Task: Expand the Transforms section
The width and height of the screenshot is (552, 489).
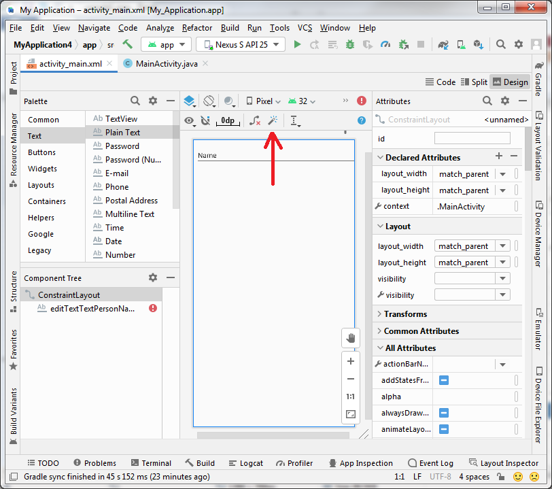Action: pos(379,314)
